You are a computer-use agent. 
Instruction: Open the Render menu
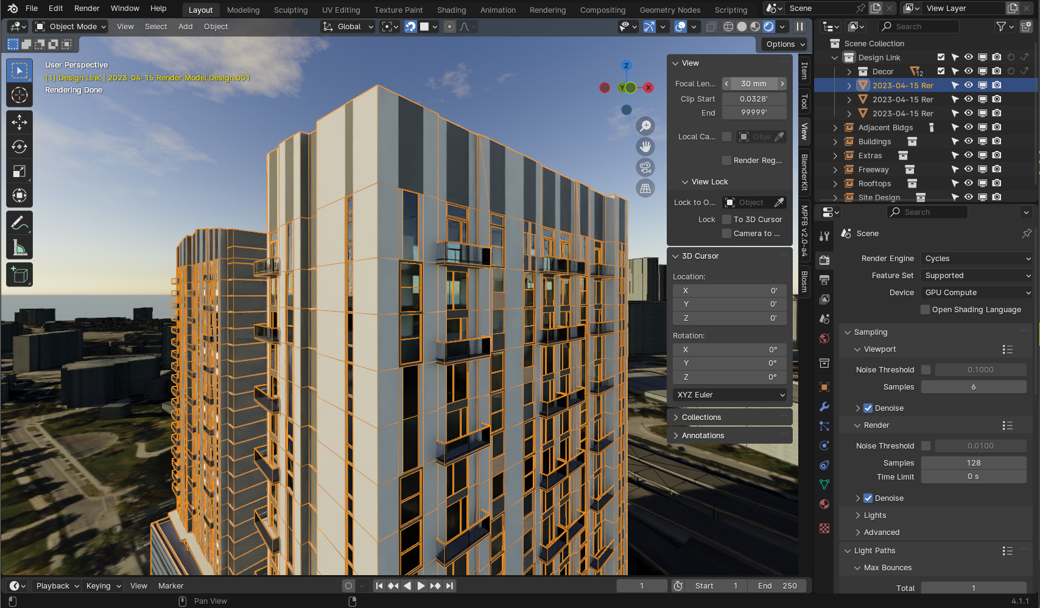87,9
